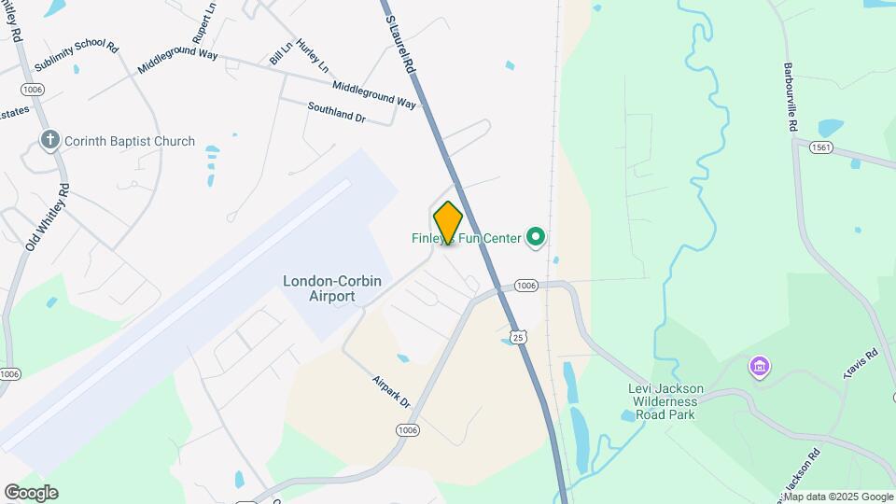This screenshot has height=504, width=896.
Task: Click the Barbourville Rd road label
Action: pos(791,97)
